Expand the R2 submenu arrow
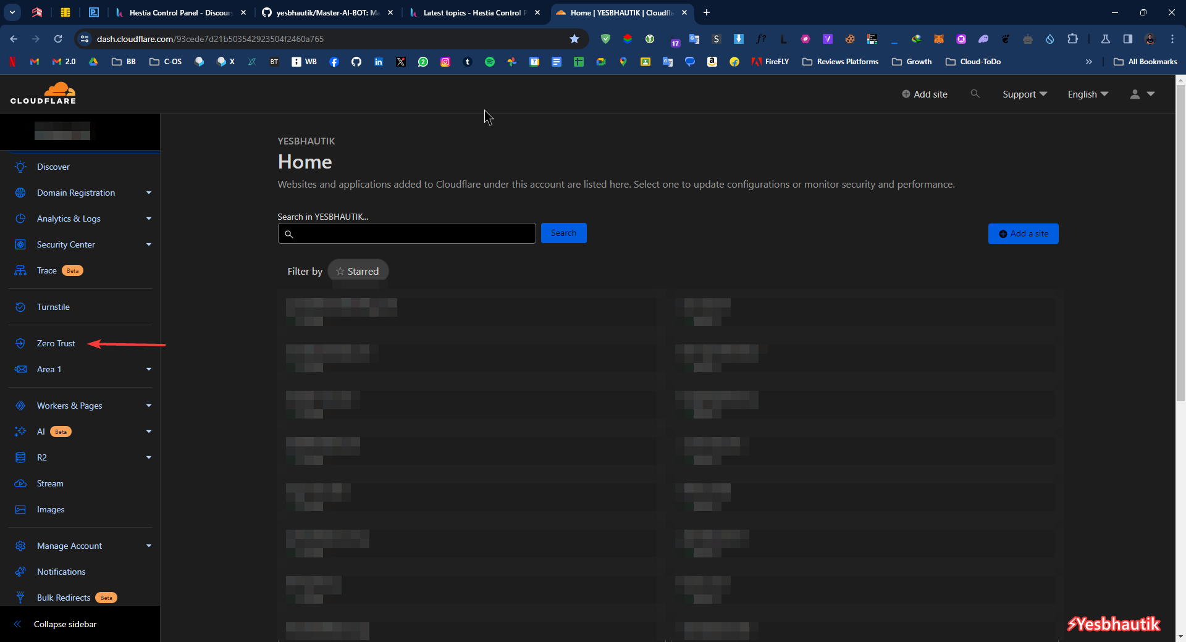 (x=149, y=457)
